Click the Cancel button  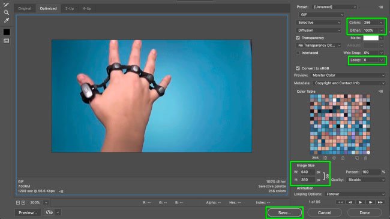coord(325,212)
